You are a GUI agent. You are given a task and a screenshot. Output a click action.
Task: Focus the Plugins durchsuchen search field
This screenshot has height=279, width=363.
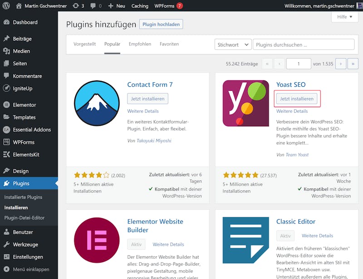(x=304, y=45)
